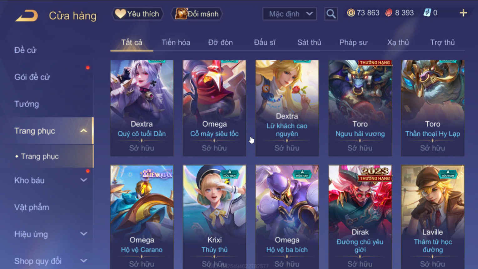
Task: Select the Krixi Thủy thủ skin card
Action: [214, 217]
